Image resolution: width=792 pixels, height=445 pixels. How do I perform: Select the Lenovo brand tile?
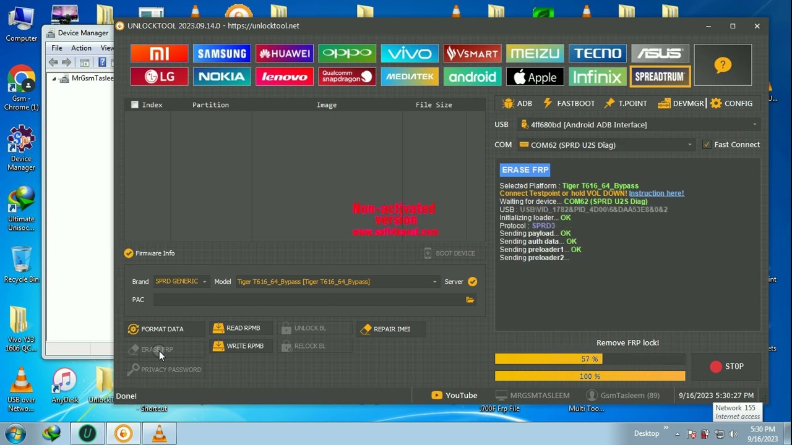[284, 77]
